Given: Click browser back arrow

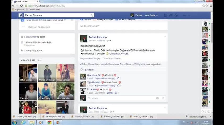Looking at the screenshot, I should click(x=13, y=6).
